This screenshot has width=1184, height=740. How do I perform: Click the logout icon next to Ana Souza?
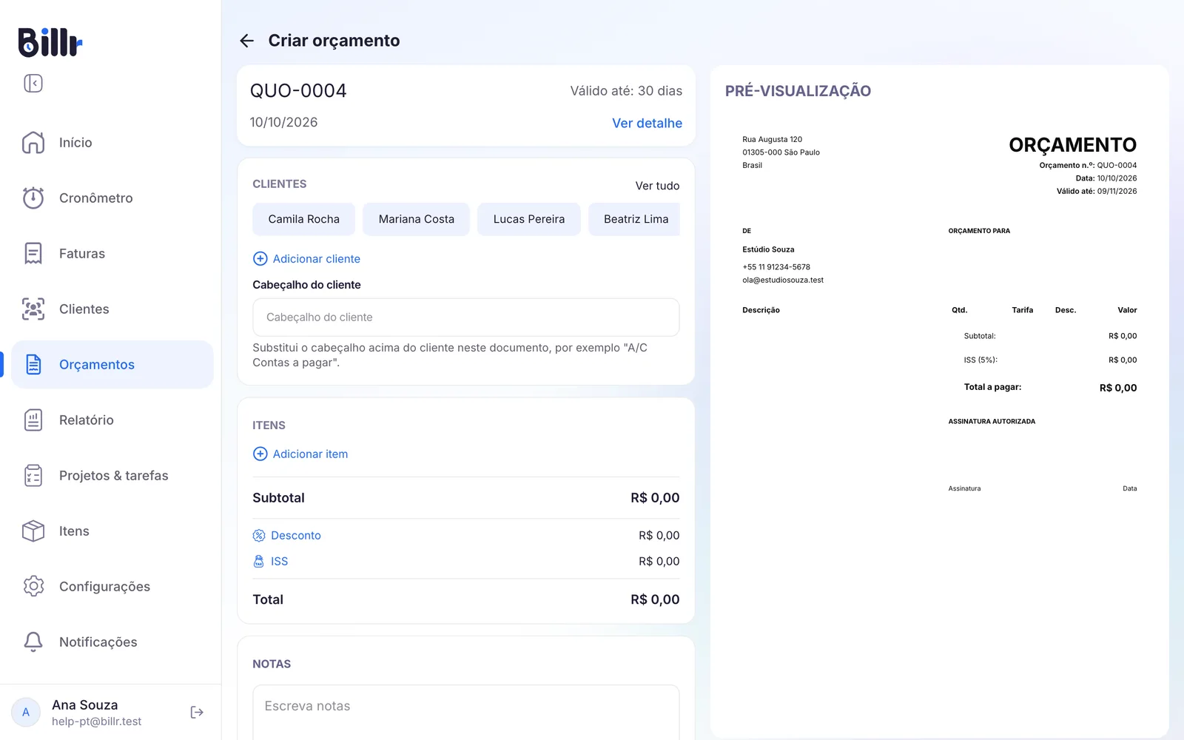point(197,713)
